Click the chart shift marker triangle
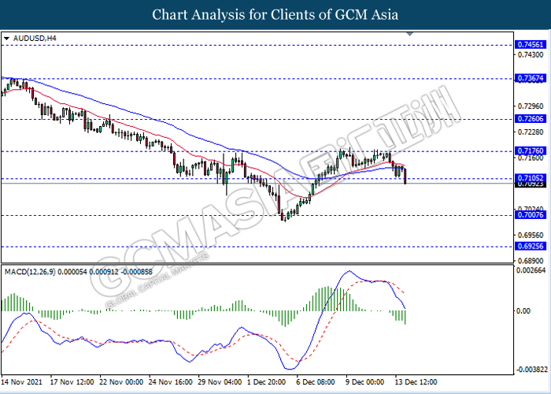This screenshot has width=551, height=394. [x=410, y=34]
